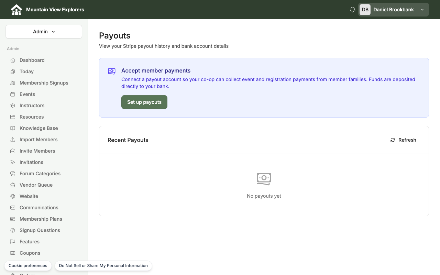Image resolution: width=440 pixels, height=275 pixels.
Task: Click the Coupons ticket icon
Action: coord(13,253)
